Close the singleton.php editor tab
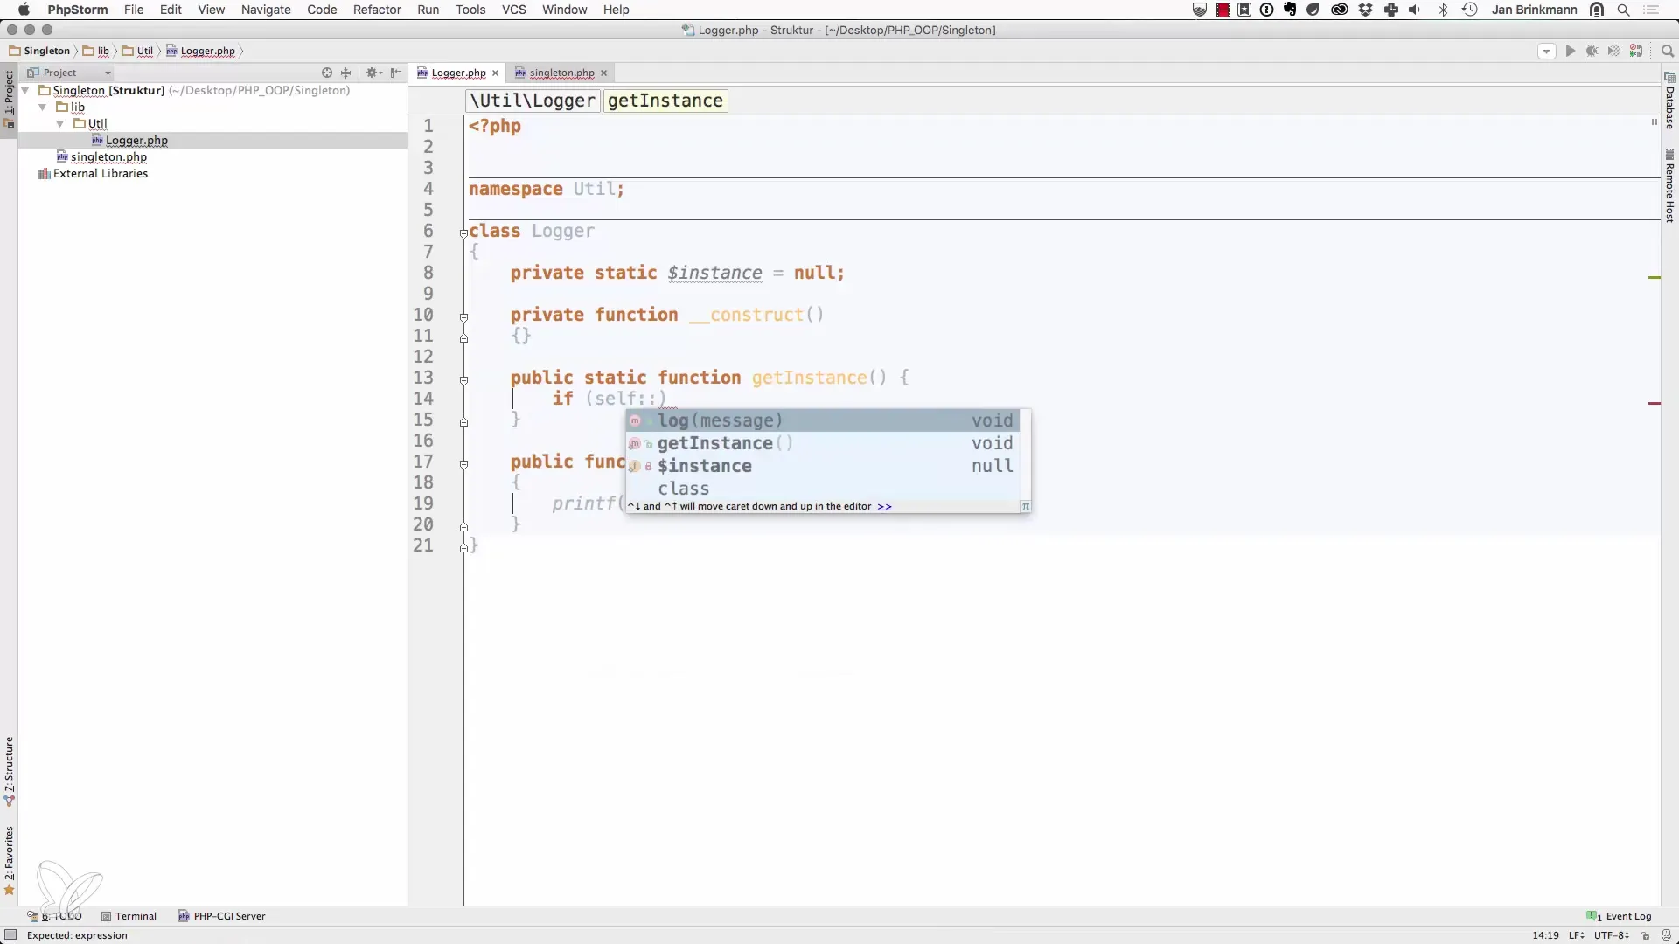Screen dimensions: 1679x944 (x=603, y=73)
